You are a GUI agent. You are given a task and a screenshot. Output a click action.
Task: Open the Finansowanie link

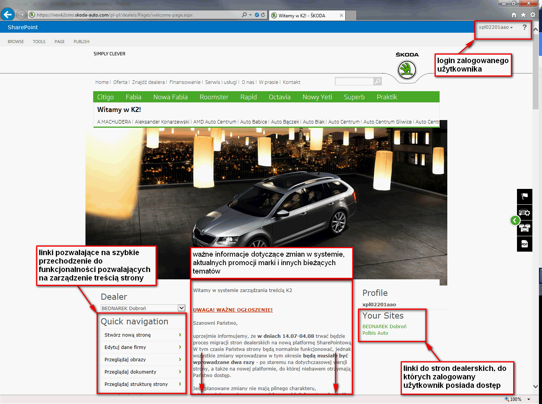point(185,82)
